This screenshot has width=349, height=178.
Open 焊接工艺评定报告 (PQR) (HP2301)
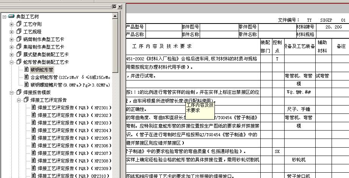tap(75, 108)
